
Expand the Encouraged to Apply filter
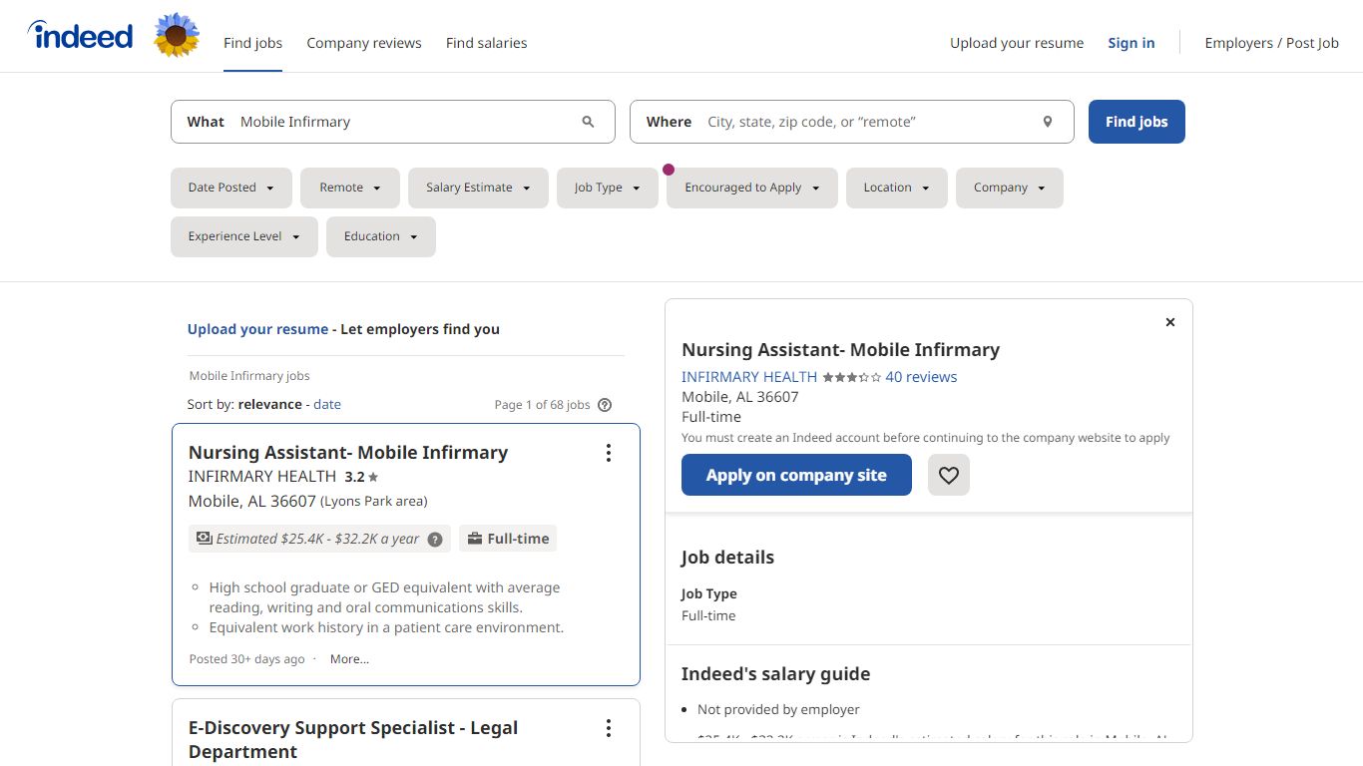[x=752, y=188]
